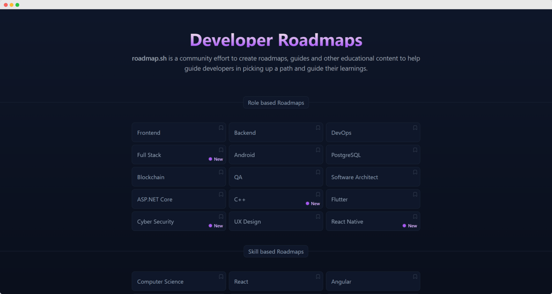Choose the C++ roadmap card
The height and width of the screenshot is (294, 552).
276,199
